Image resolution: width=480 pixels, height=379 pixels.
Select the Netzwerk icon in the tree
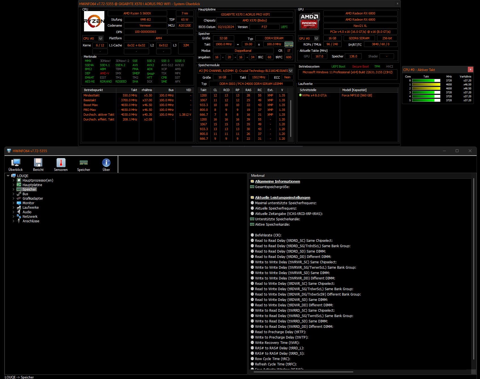tap(19, 216)
